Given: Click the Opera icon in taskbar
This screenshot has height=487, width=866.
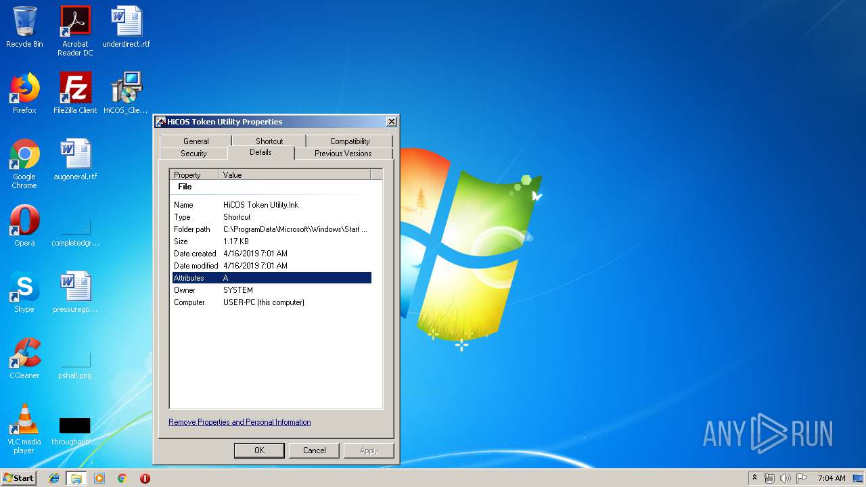Looking at the screenshot, I should click(x=145, y=478).
